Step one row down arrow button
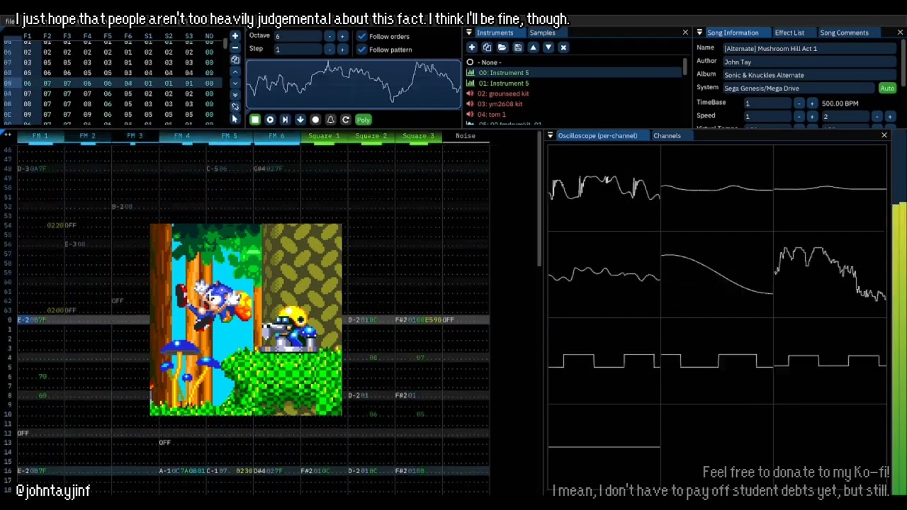The width and height of the screenshot is (907, 510). (x=300, y=120)
